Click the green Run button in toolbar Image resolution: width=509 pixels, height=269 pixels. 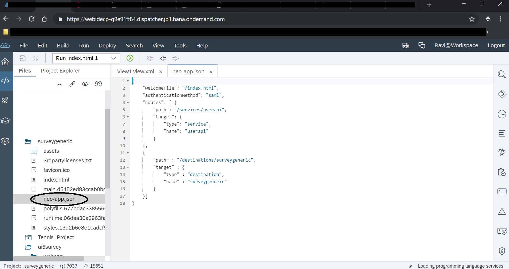tap(130, 58)
